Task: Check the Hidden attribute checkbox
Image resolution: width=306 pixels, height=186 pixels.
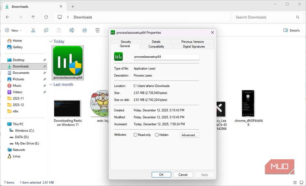Action: (157, 135)
